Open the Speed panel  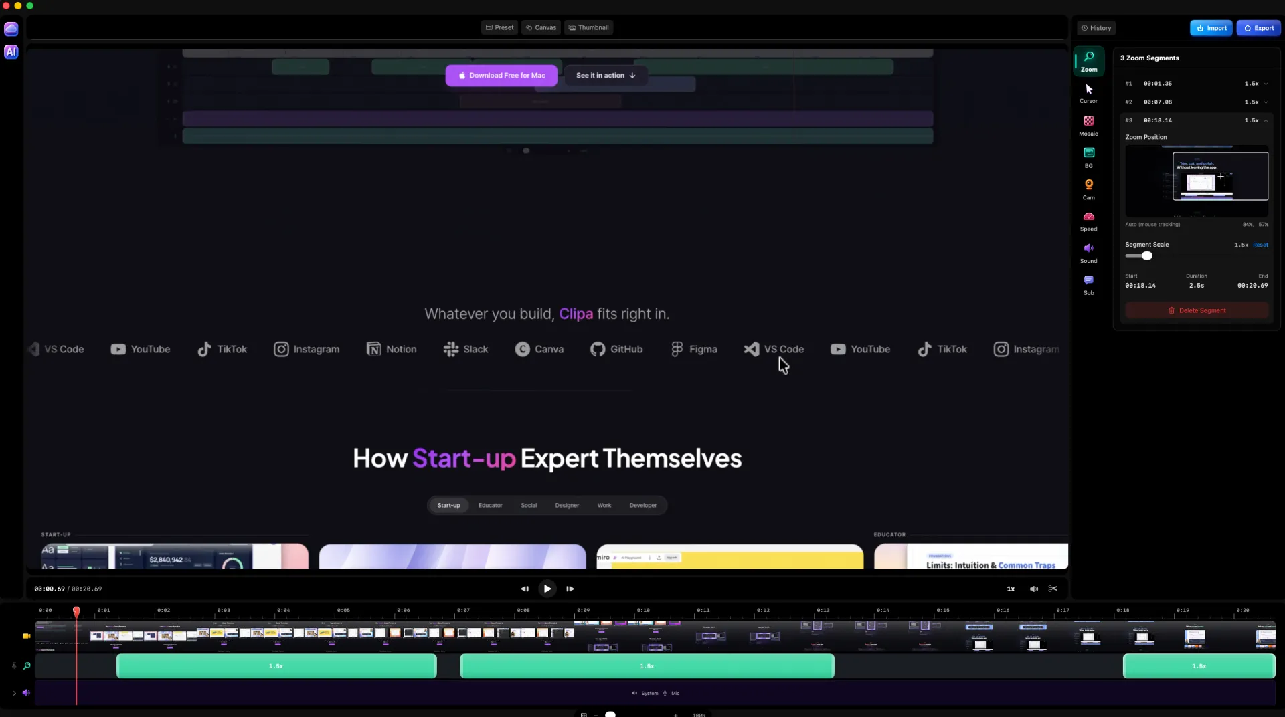(x=1089, y=221)
